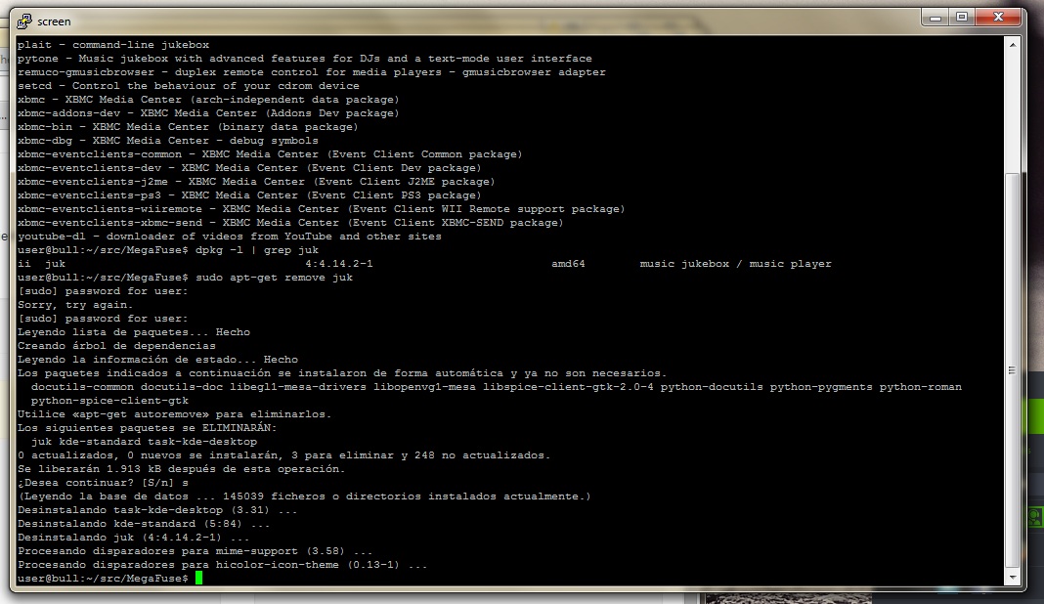
Task: Click the vertical scrollbar thumb
Action: (1012, 369)
